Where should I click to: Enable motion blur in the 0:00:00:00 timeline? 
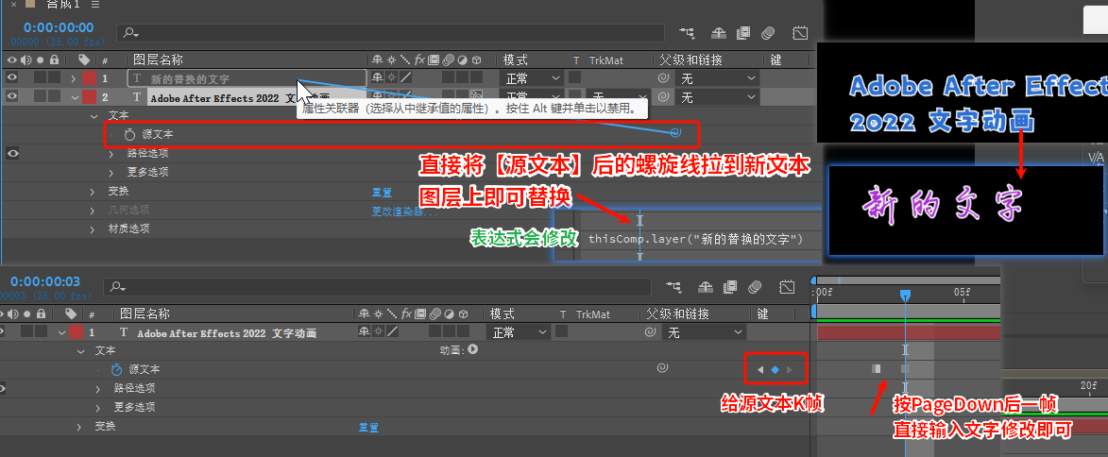click(768, 32)
